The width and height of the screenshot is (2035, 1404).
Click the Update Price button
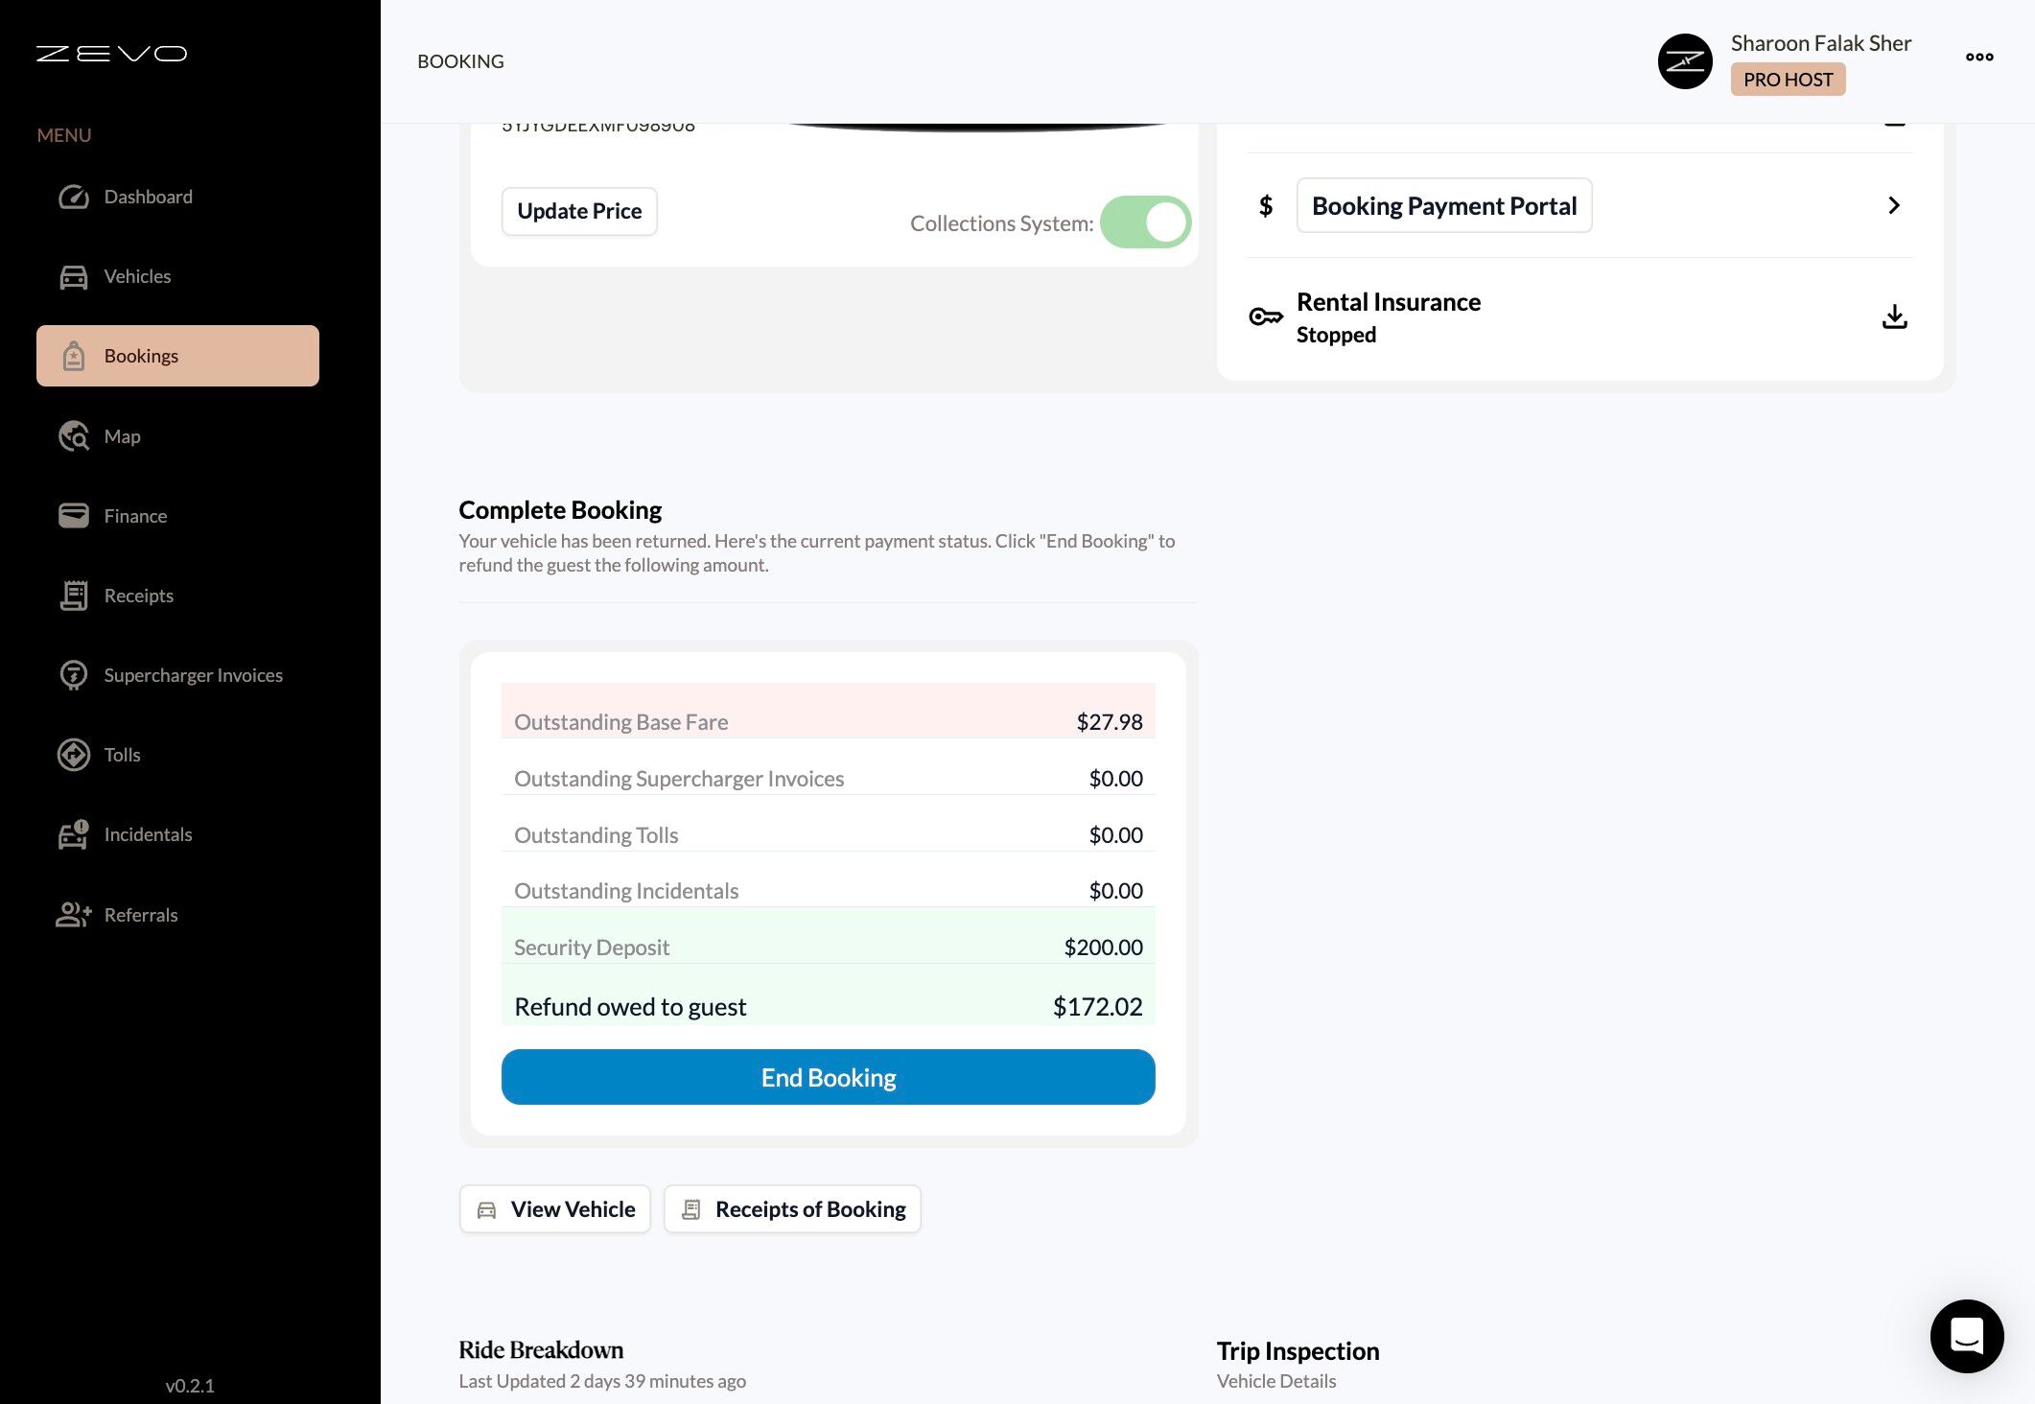(579, 211)
